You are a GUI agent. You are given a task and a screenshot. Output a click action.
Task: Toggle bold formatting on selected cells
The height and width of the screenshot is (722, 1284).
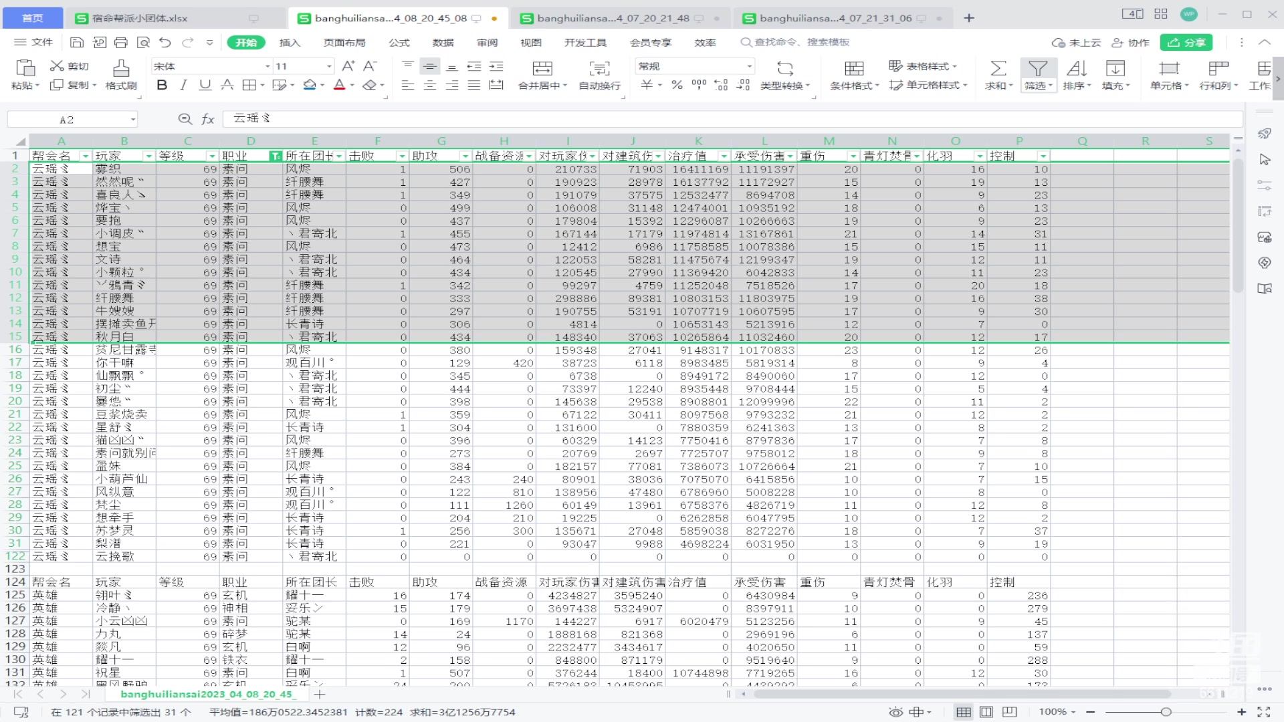coord(160,85)
